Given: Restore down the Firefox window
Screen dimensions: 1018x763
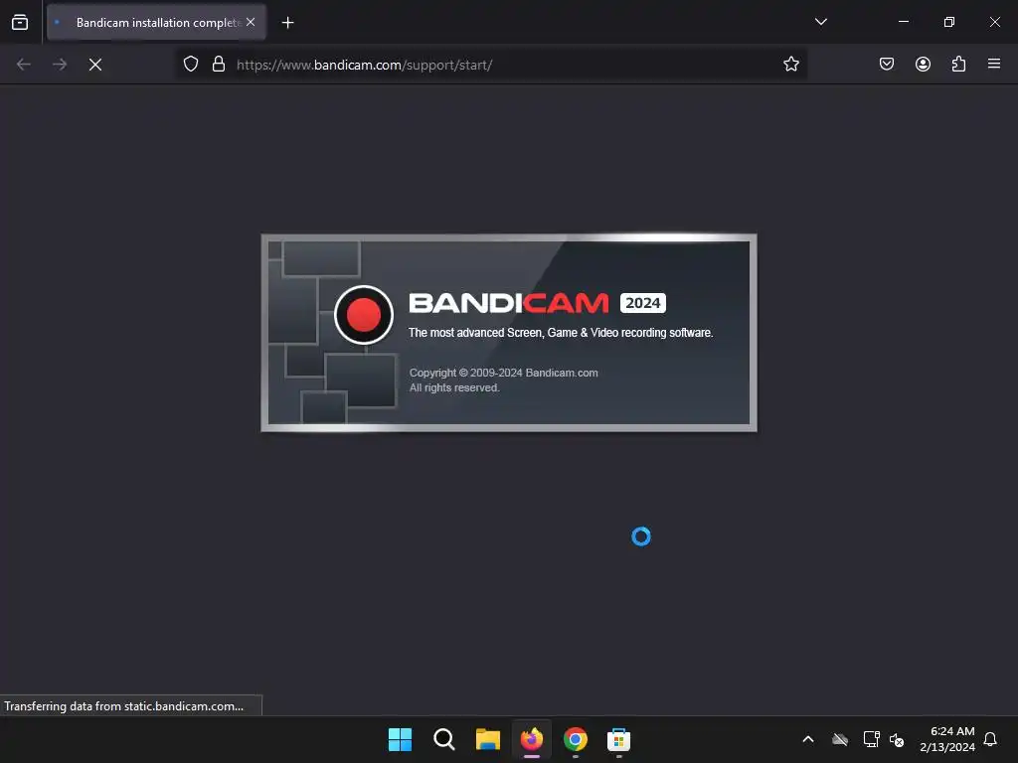Looking at the screenshot, I should point(949,22).
